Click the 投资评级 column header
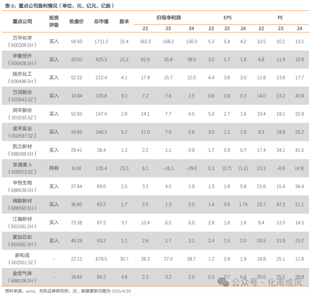 tap(54, 21)
